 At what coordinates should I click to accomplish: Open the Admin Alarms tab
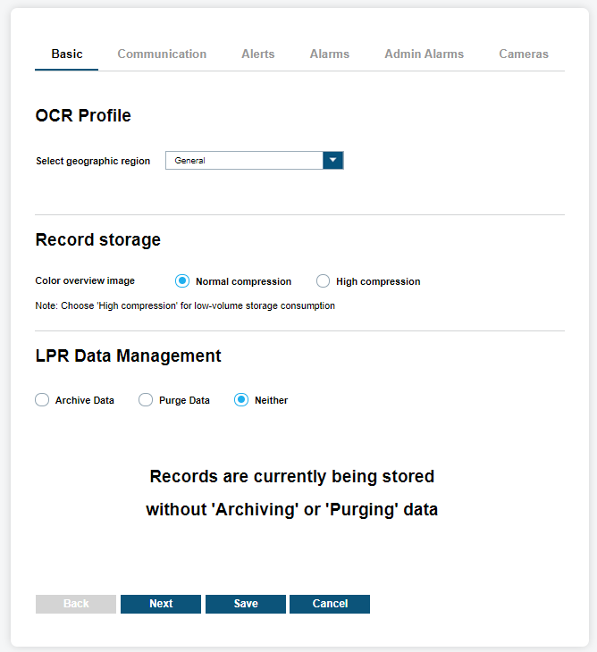[x=424, y=54]
